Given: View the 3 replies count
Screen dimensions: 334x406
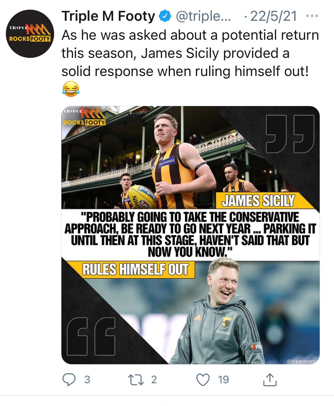Looking at the screenshot, I should click(x=87, y=380).
